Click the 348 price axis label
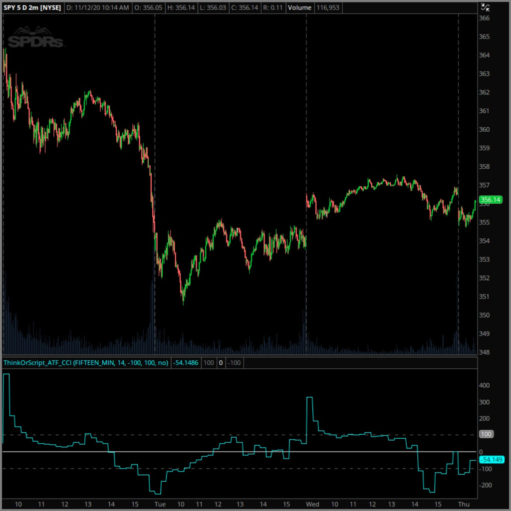Viewport: 511px width, 511px height. click(x=484, y=352)
